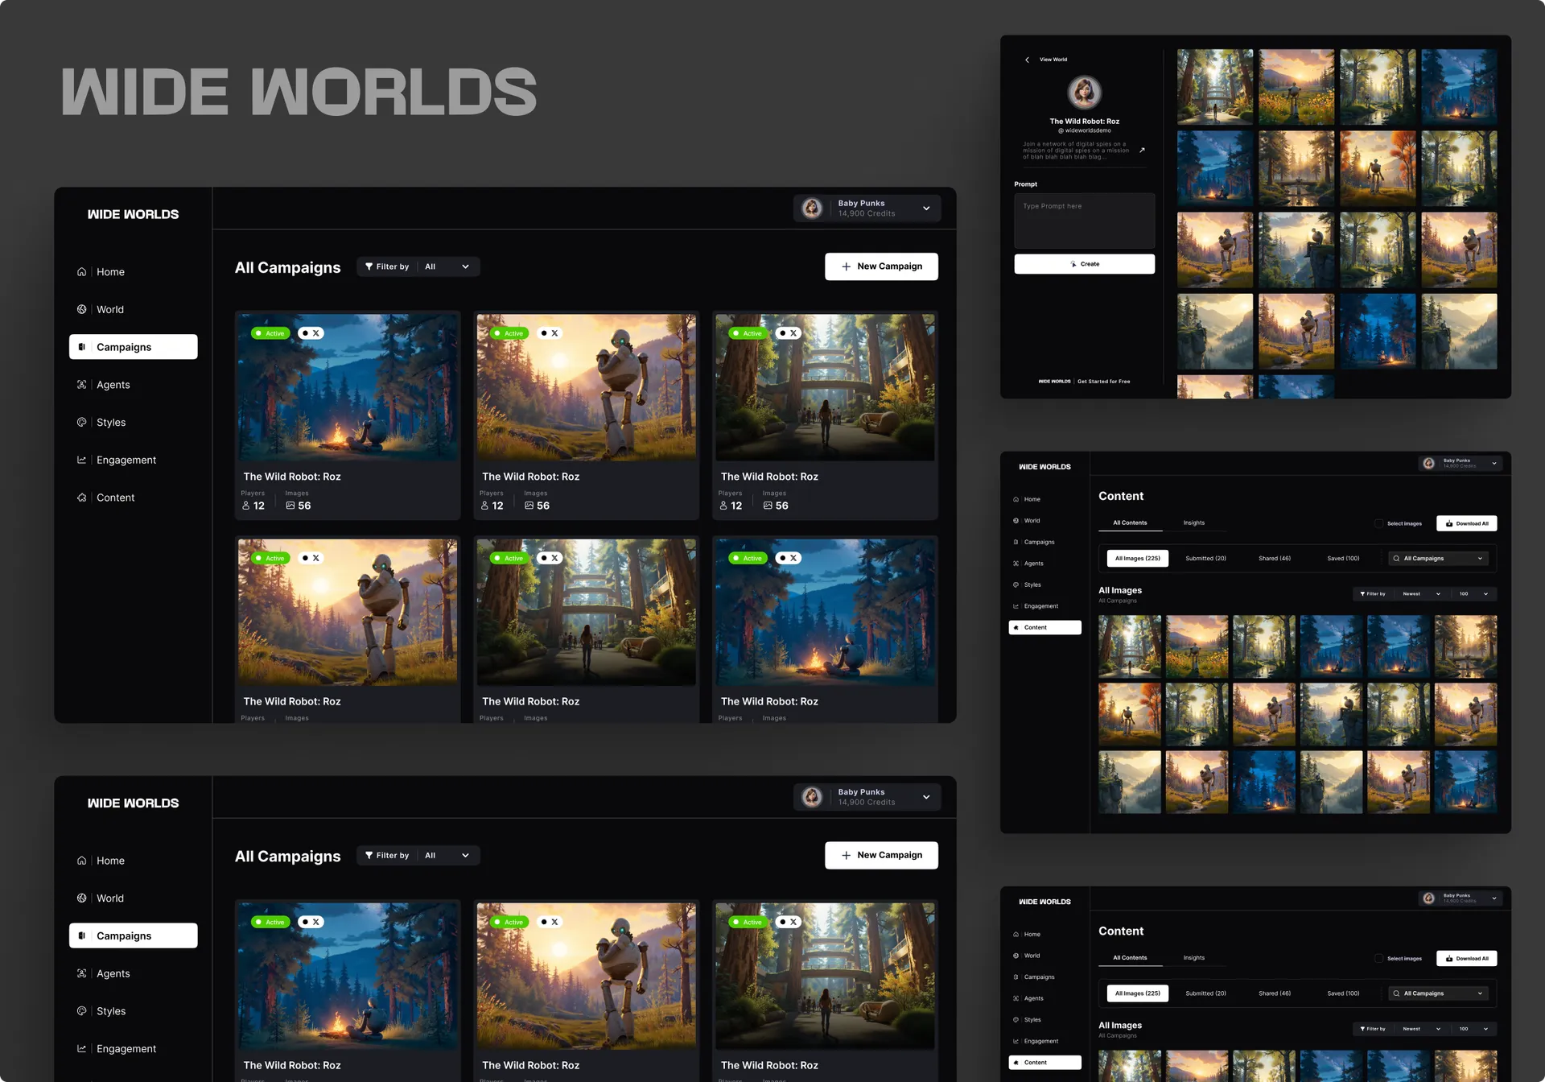Switch to the Insights tab in Content
The height and width of the screenshot is (1082, 1545).
1194,523
